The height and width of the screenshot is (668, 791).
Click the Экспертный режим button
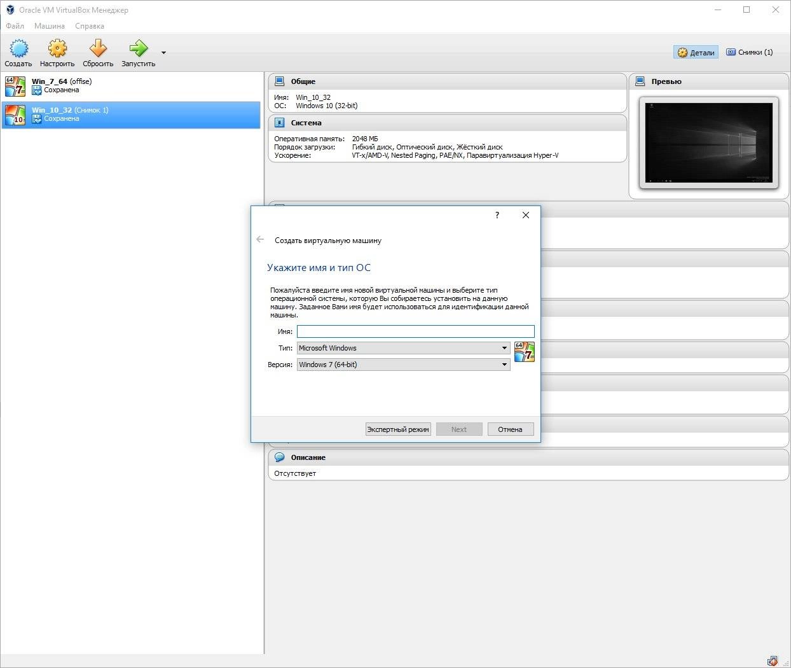click(x=398, y=429)
